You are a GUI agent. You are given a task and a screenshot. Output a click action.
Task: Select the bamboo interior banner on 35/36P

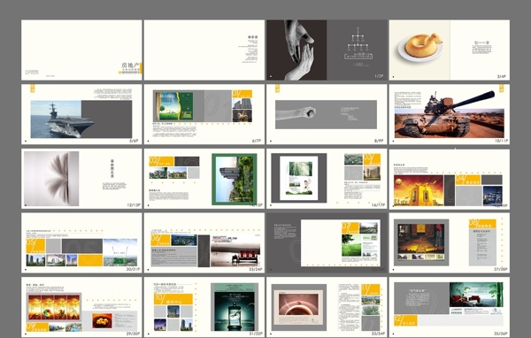pyautogui.click(x=476, y=295)
